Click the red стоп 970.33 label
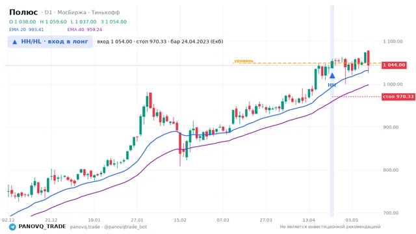This screenshot has width=416, height=234. (398, 97)
